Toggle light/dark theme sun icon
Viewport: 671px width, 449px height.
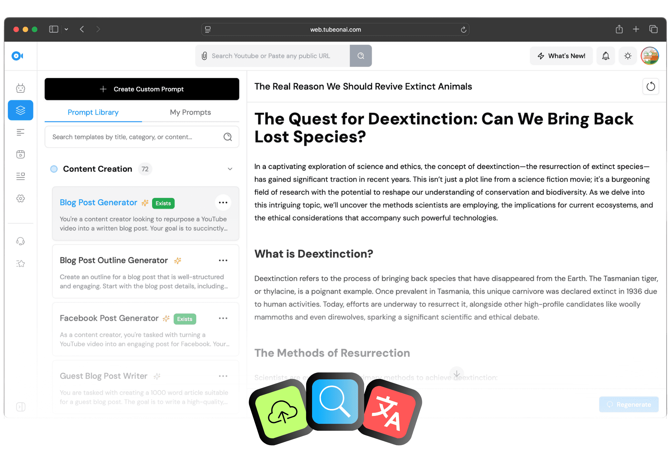(x=628, y=56)
